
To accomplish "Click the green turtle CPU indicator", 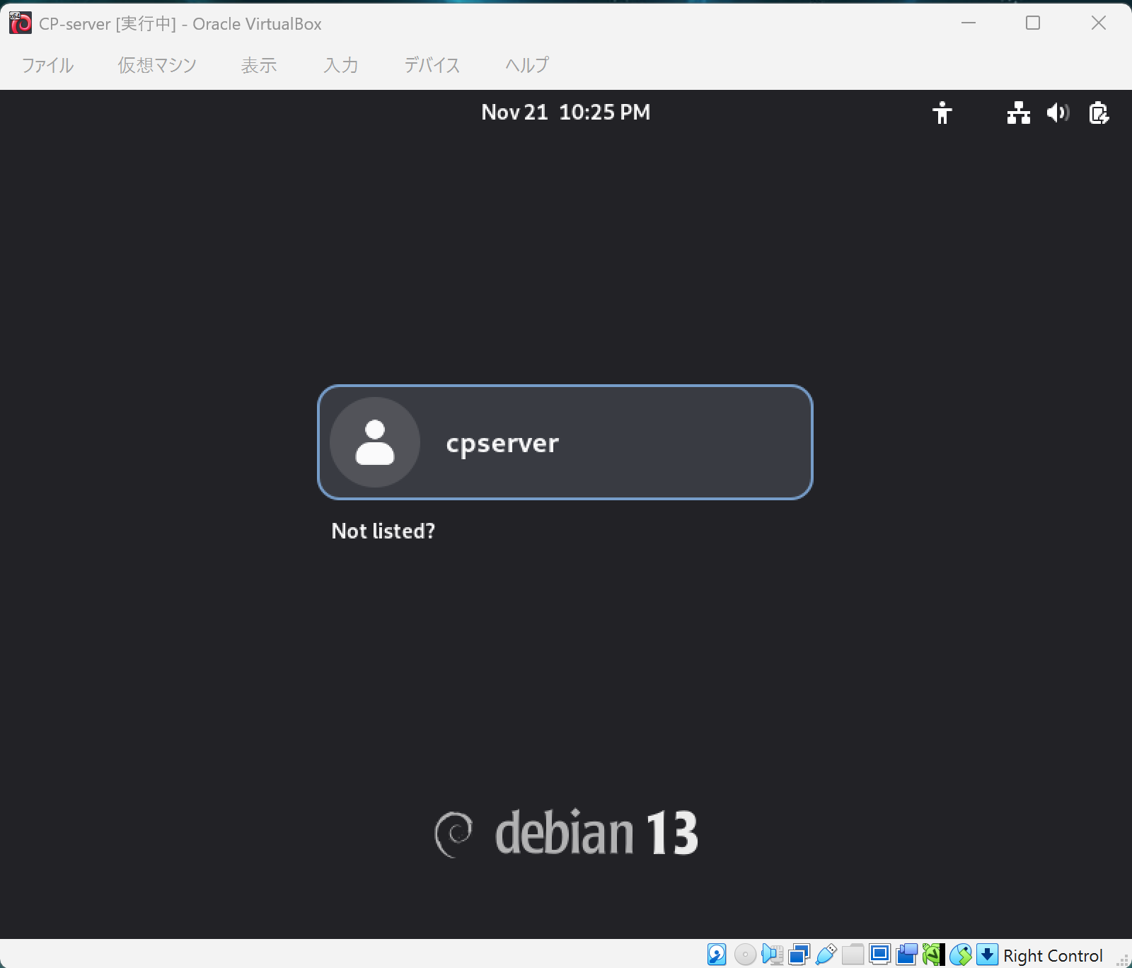I will tap(933, 955).
